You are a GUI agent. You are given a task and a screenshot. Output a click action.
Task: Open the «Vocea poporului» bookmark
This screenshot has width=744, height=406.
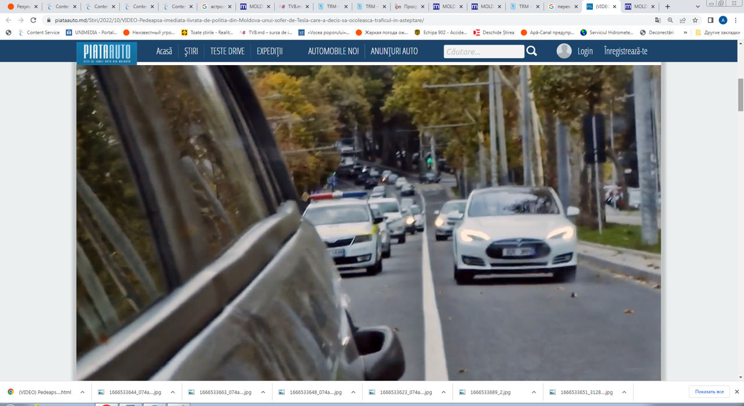pos(323,33)
